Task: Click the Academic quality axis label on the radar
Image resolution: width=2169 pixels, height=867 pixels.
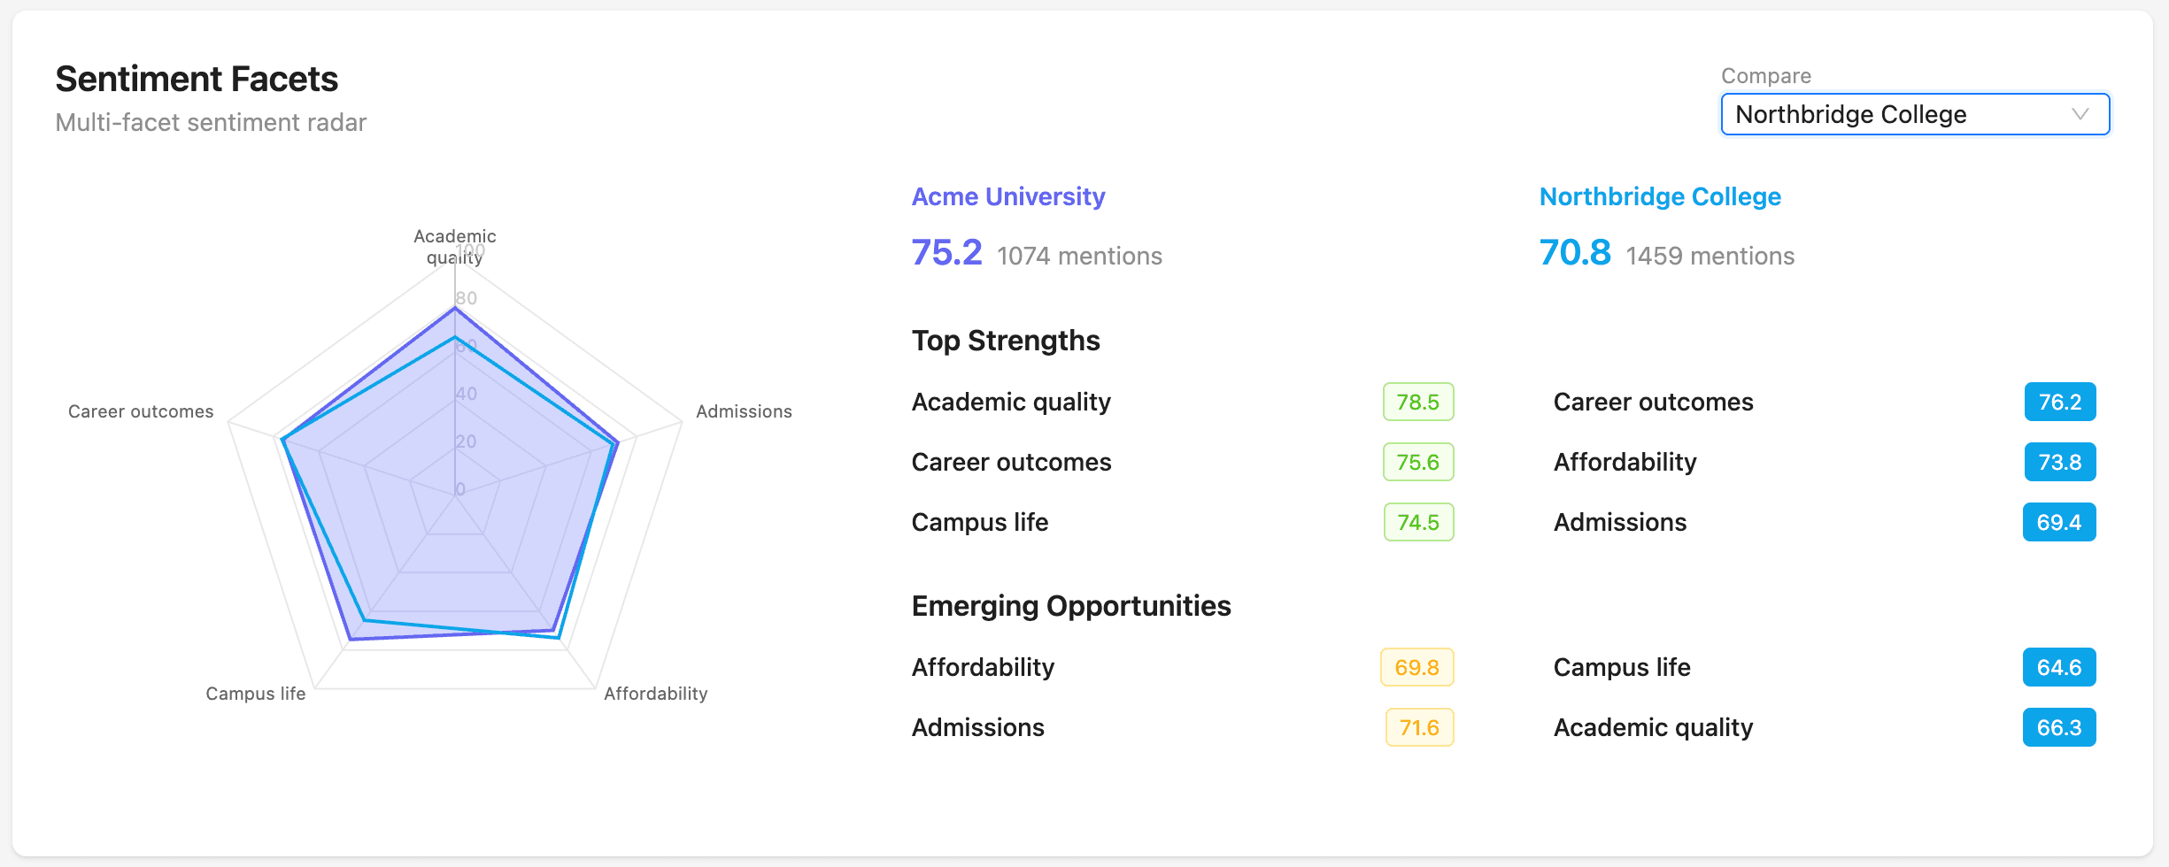Action: coord(454,245)
